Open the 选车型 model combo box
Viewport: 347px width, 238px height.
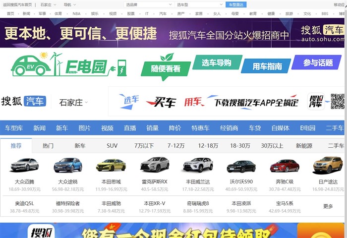[199, 4]
